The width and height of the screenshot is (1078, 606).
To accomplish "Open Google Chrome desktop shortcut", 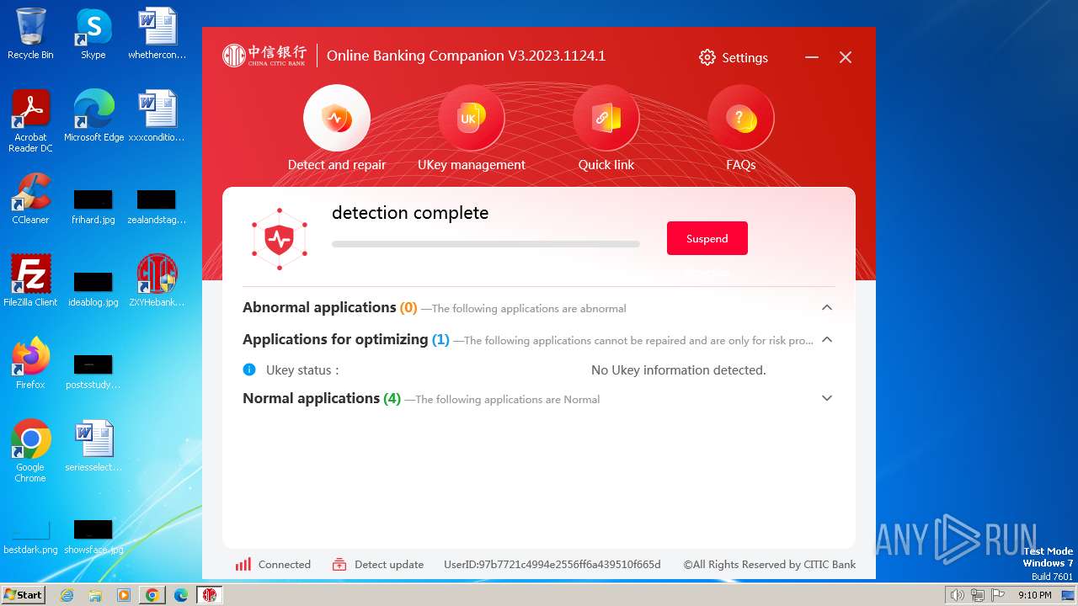I will (30, 451).
